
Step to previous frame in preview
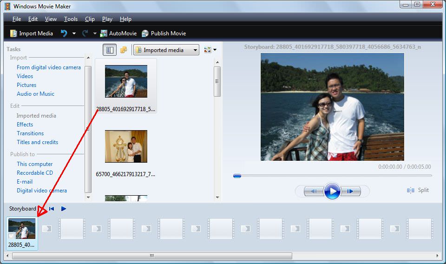click(x=314, y=191)
